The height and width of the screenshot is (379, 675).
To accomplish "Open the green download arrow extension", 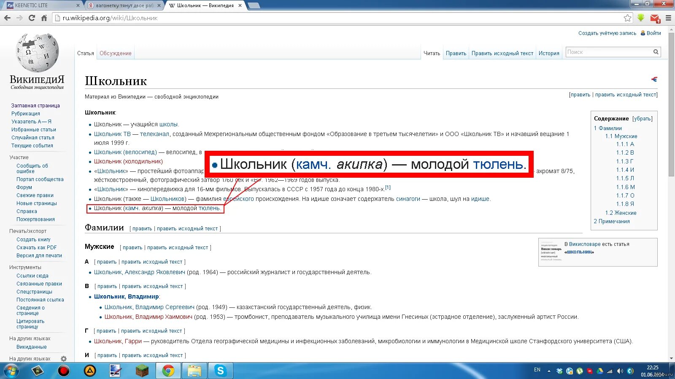I will pyautogui.click(x=641, y=18).
